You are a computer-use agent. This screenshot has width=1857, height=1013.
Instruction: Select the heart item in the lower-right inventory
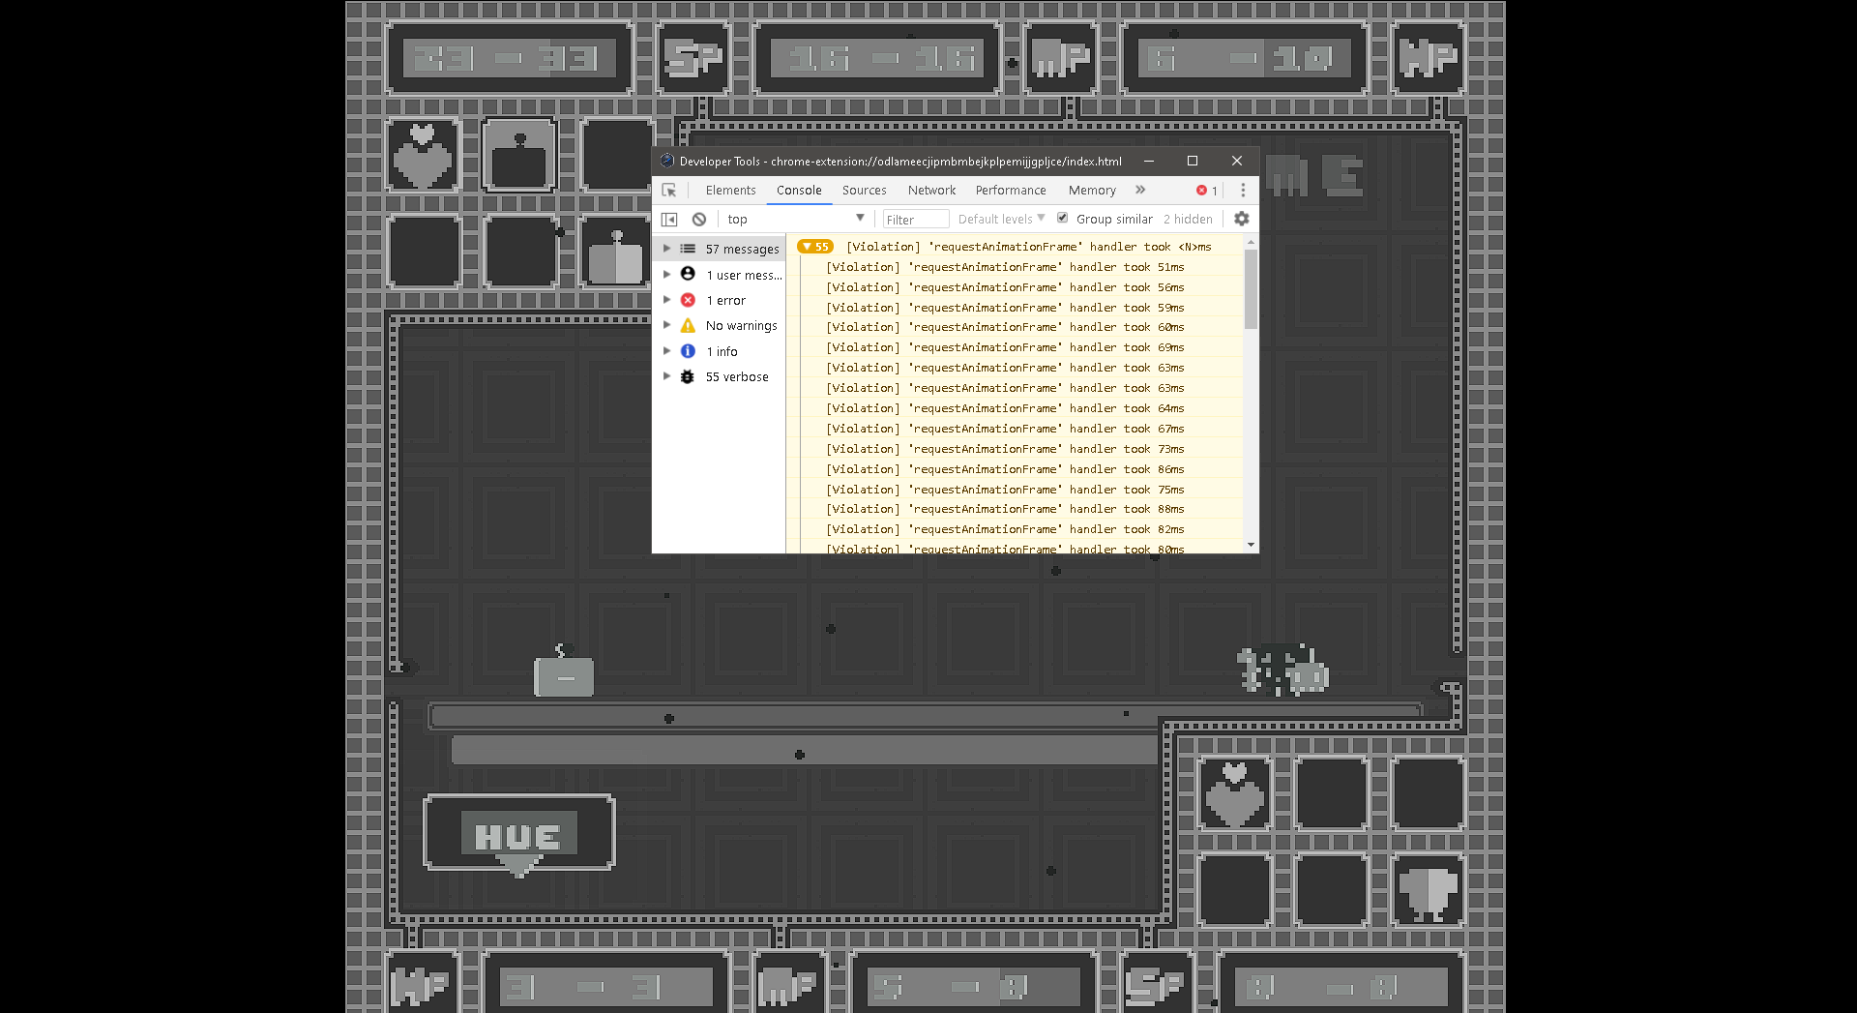(x=1235, y=794)
